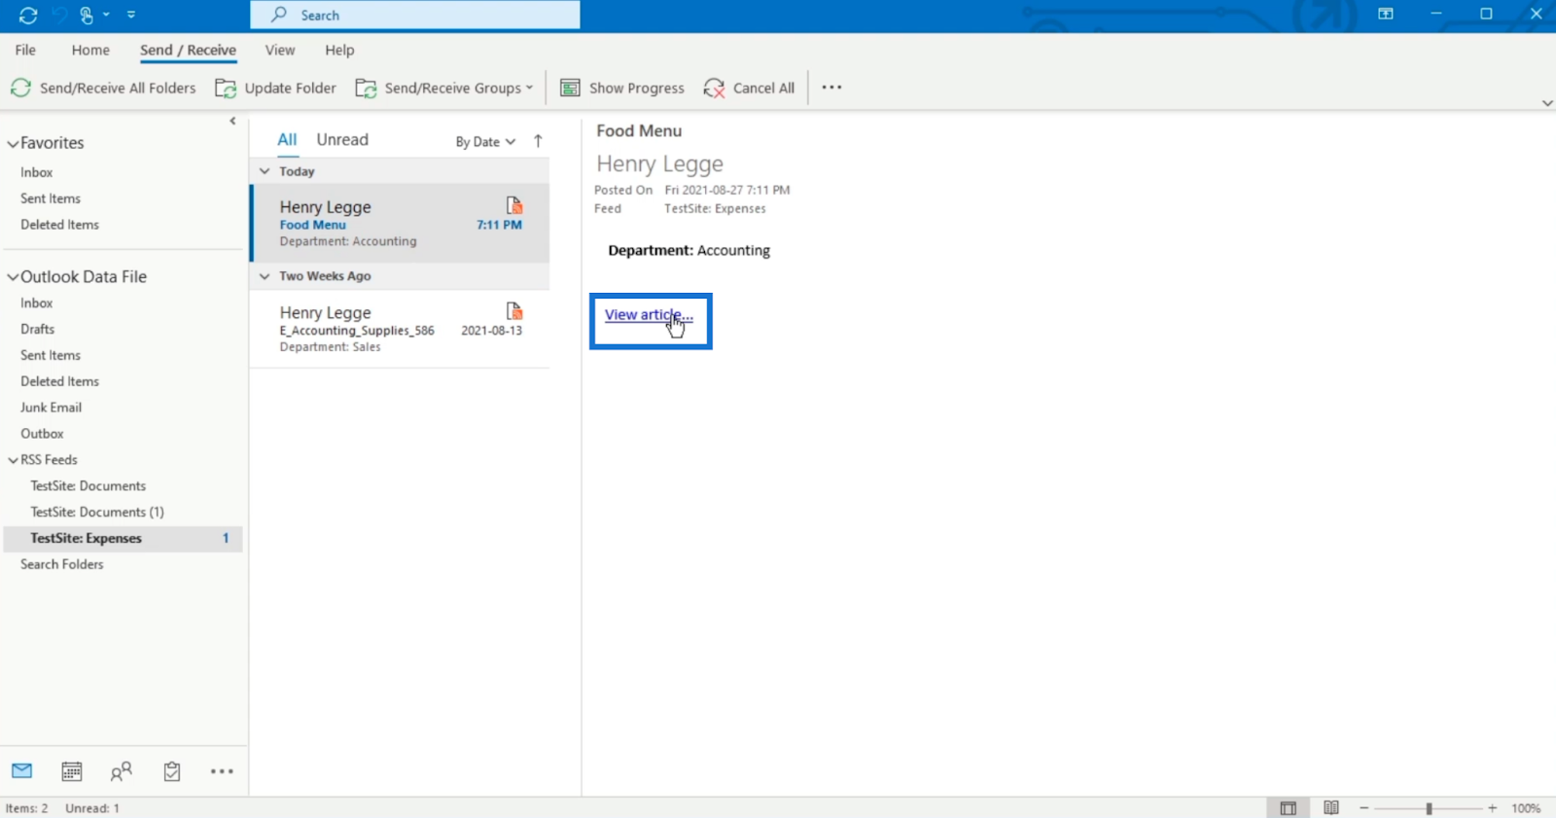Collapse the Outlook Data File section
The height and width of the screenshot is (818, 1556).
pyautogui.click(x=13, y=277)
